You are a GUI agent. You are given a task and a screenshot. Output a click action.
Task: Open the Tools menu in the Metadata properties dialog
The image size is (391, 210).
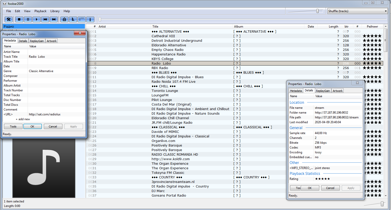click(13, 127)
